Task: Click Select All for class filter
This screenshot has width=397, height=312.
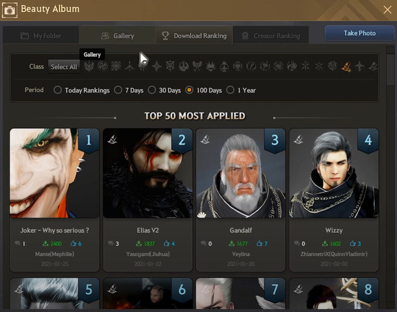Action: pyautogui.click(x=64, y=67)
